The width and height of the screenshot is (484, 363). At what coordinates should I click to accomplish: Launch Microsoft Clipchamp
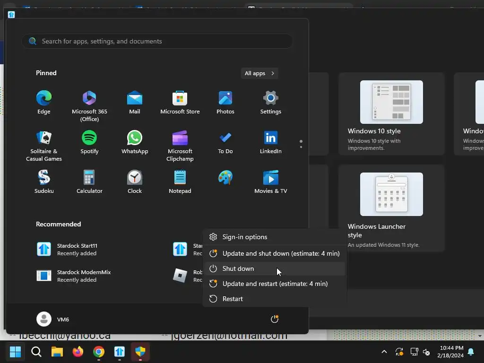tap(180, 146)
